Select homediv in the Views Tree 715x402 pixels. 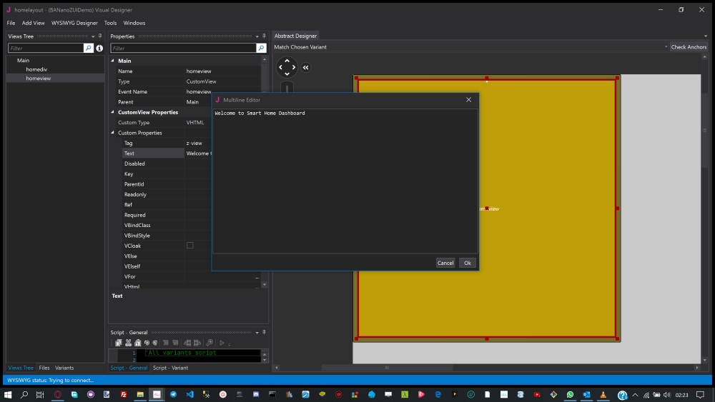point(36,69)
